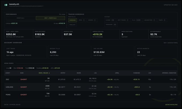Click the $252.8K Perp + Spot USDC card
Screen dimensions: 182x109
(19, 34)
